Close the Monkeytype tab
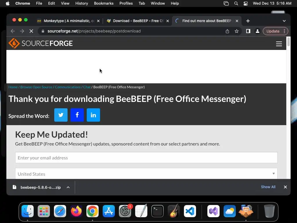This screenshot has height=223, width=297. (98, 21)
